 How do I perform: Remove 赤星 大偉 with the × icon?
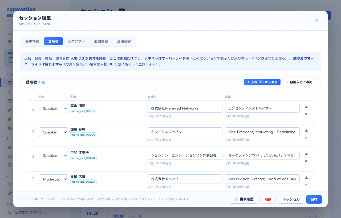tap(306, 185)
